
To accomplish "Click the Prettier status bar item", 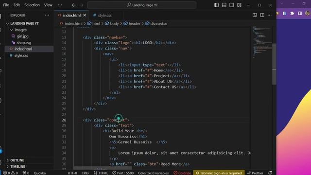I will [255, 173].
